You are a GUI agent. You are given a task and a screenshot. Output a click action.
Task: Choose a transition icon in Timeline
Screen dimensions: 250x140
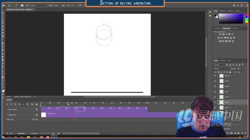36,104
